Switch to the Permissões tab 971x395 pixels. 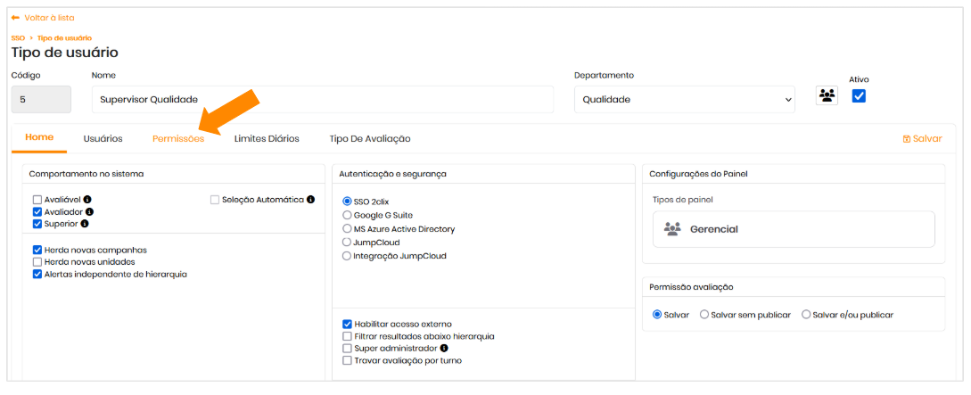(x=178, y=139)
